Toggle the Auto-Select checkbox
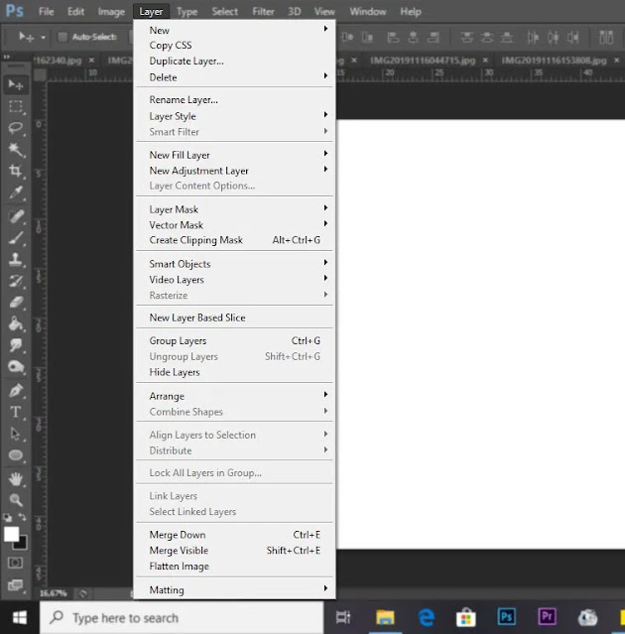 62,37
